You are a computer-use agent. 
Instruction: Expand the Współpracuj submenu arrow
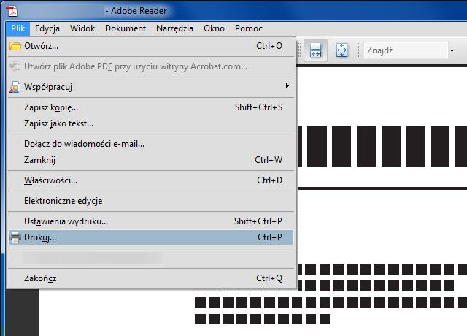pos(287,86)
